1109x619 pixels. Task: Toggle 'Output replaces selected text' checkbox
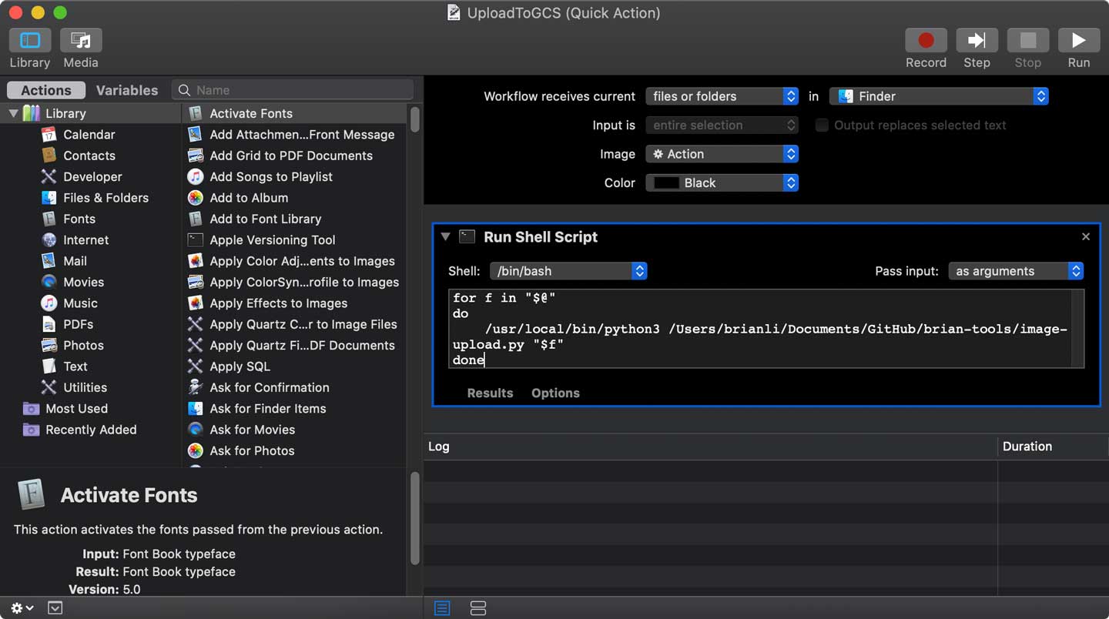[822, 125]
